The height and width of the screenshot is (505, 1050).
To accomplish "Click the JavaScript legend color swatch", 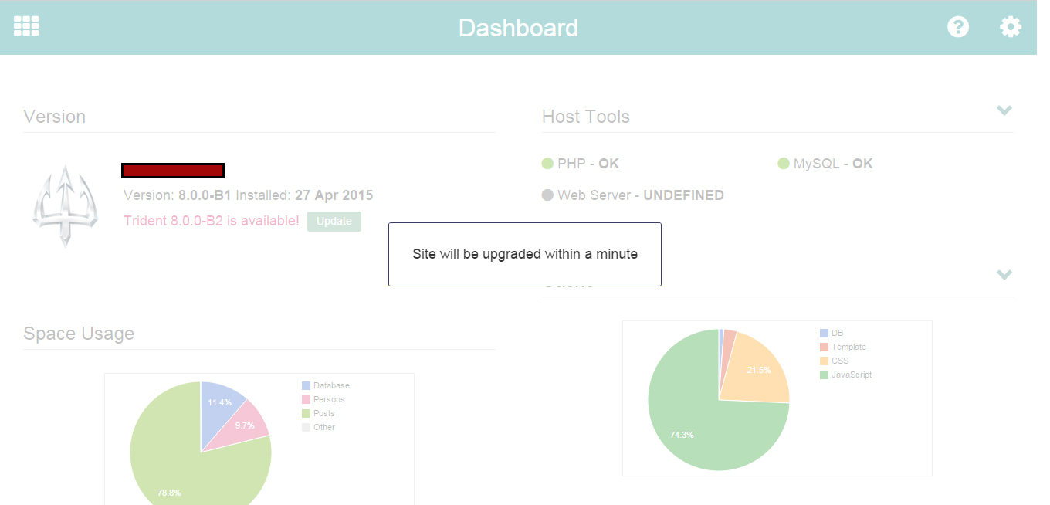I will coord(824,375).
